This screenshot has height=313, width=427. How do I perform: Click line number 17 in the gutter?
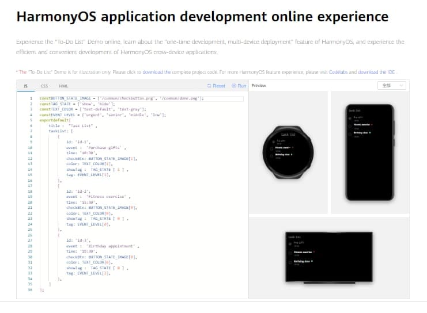[x=30, y=186]
